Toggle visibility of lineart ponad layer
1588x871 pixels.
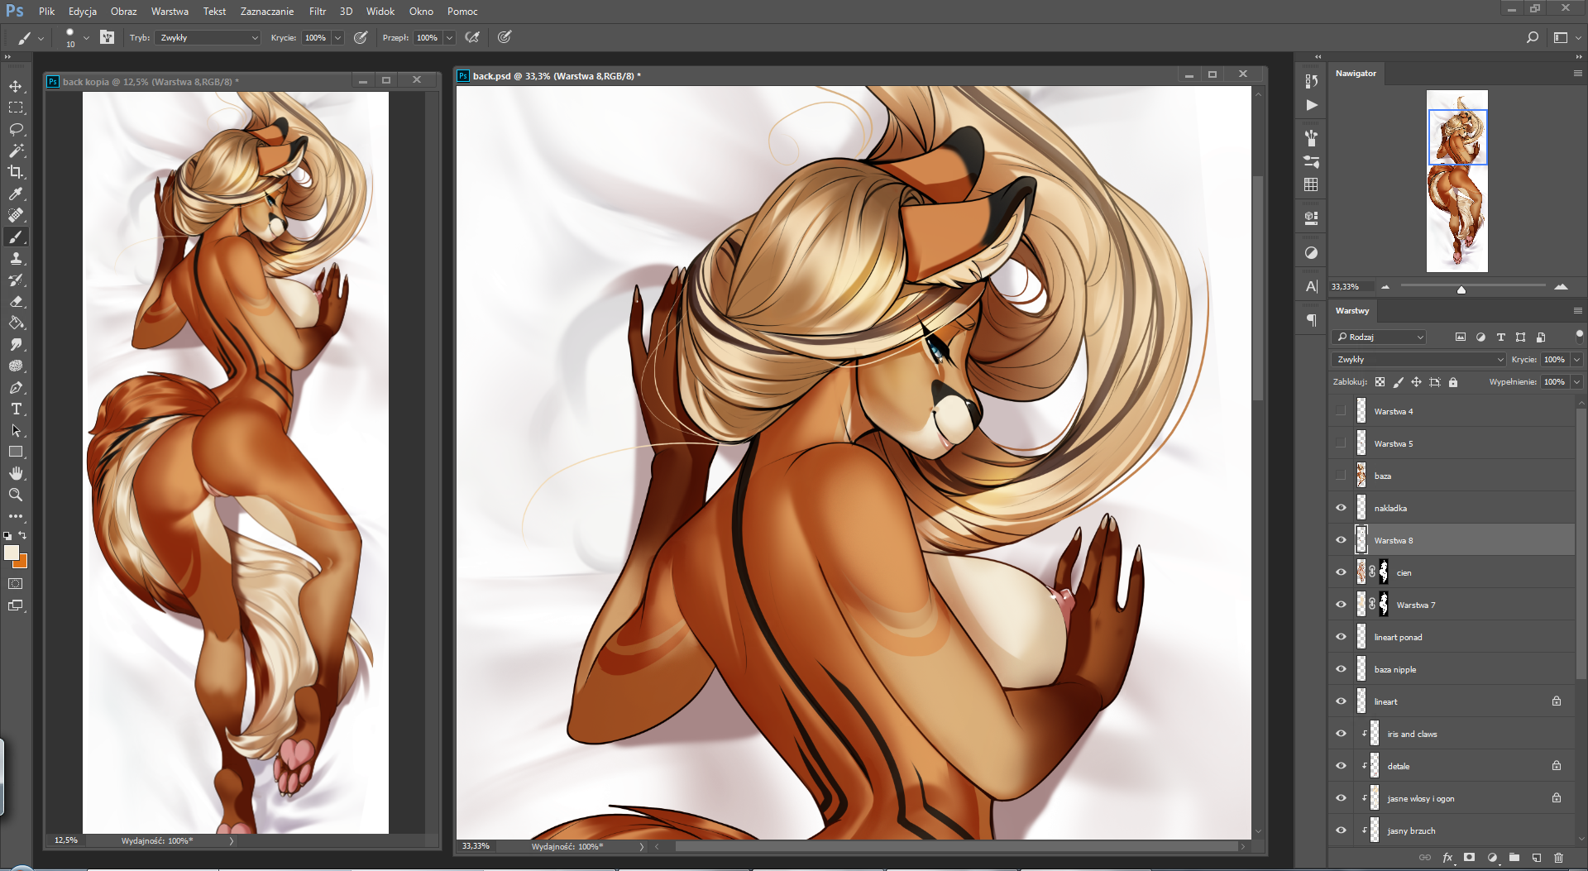[1341, 637]
